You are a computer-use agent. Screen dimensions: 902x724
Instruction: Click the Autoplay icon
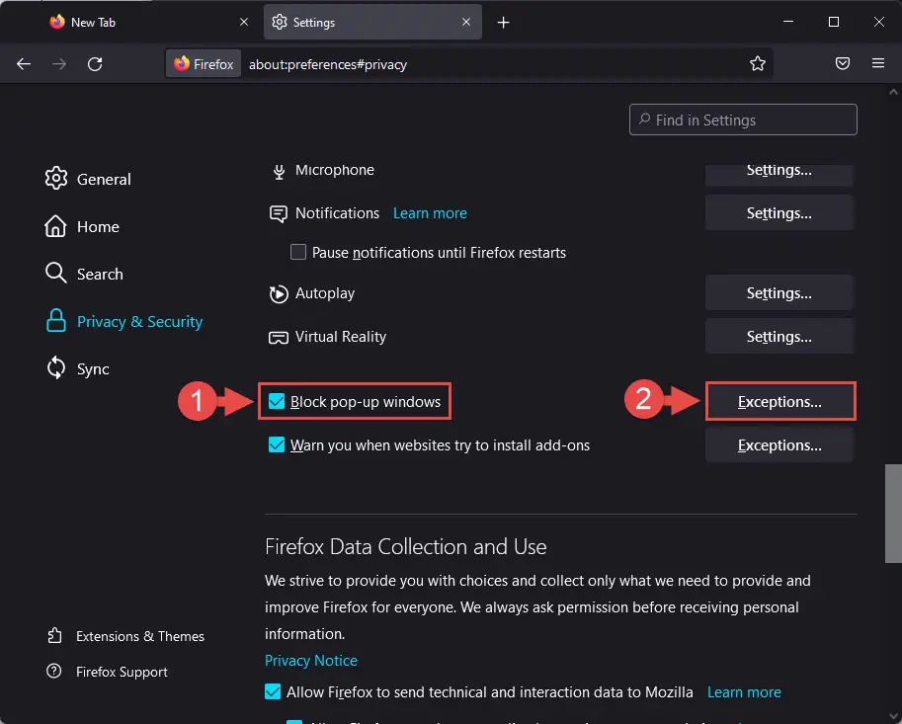[279, 294]
